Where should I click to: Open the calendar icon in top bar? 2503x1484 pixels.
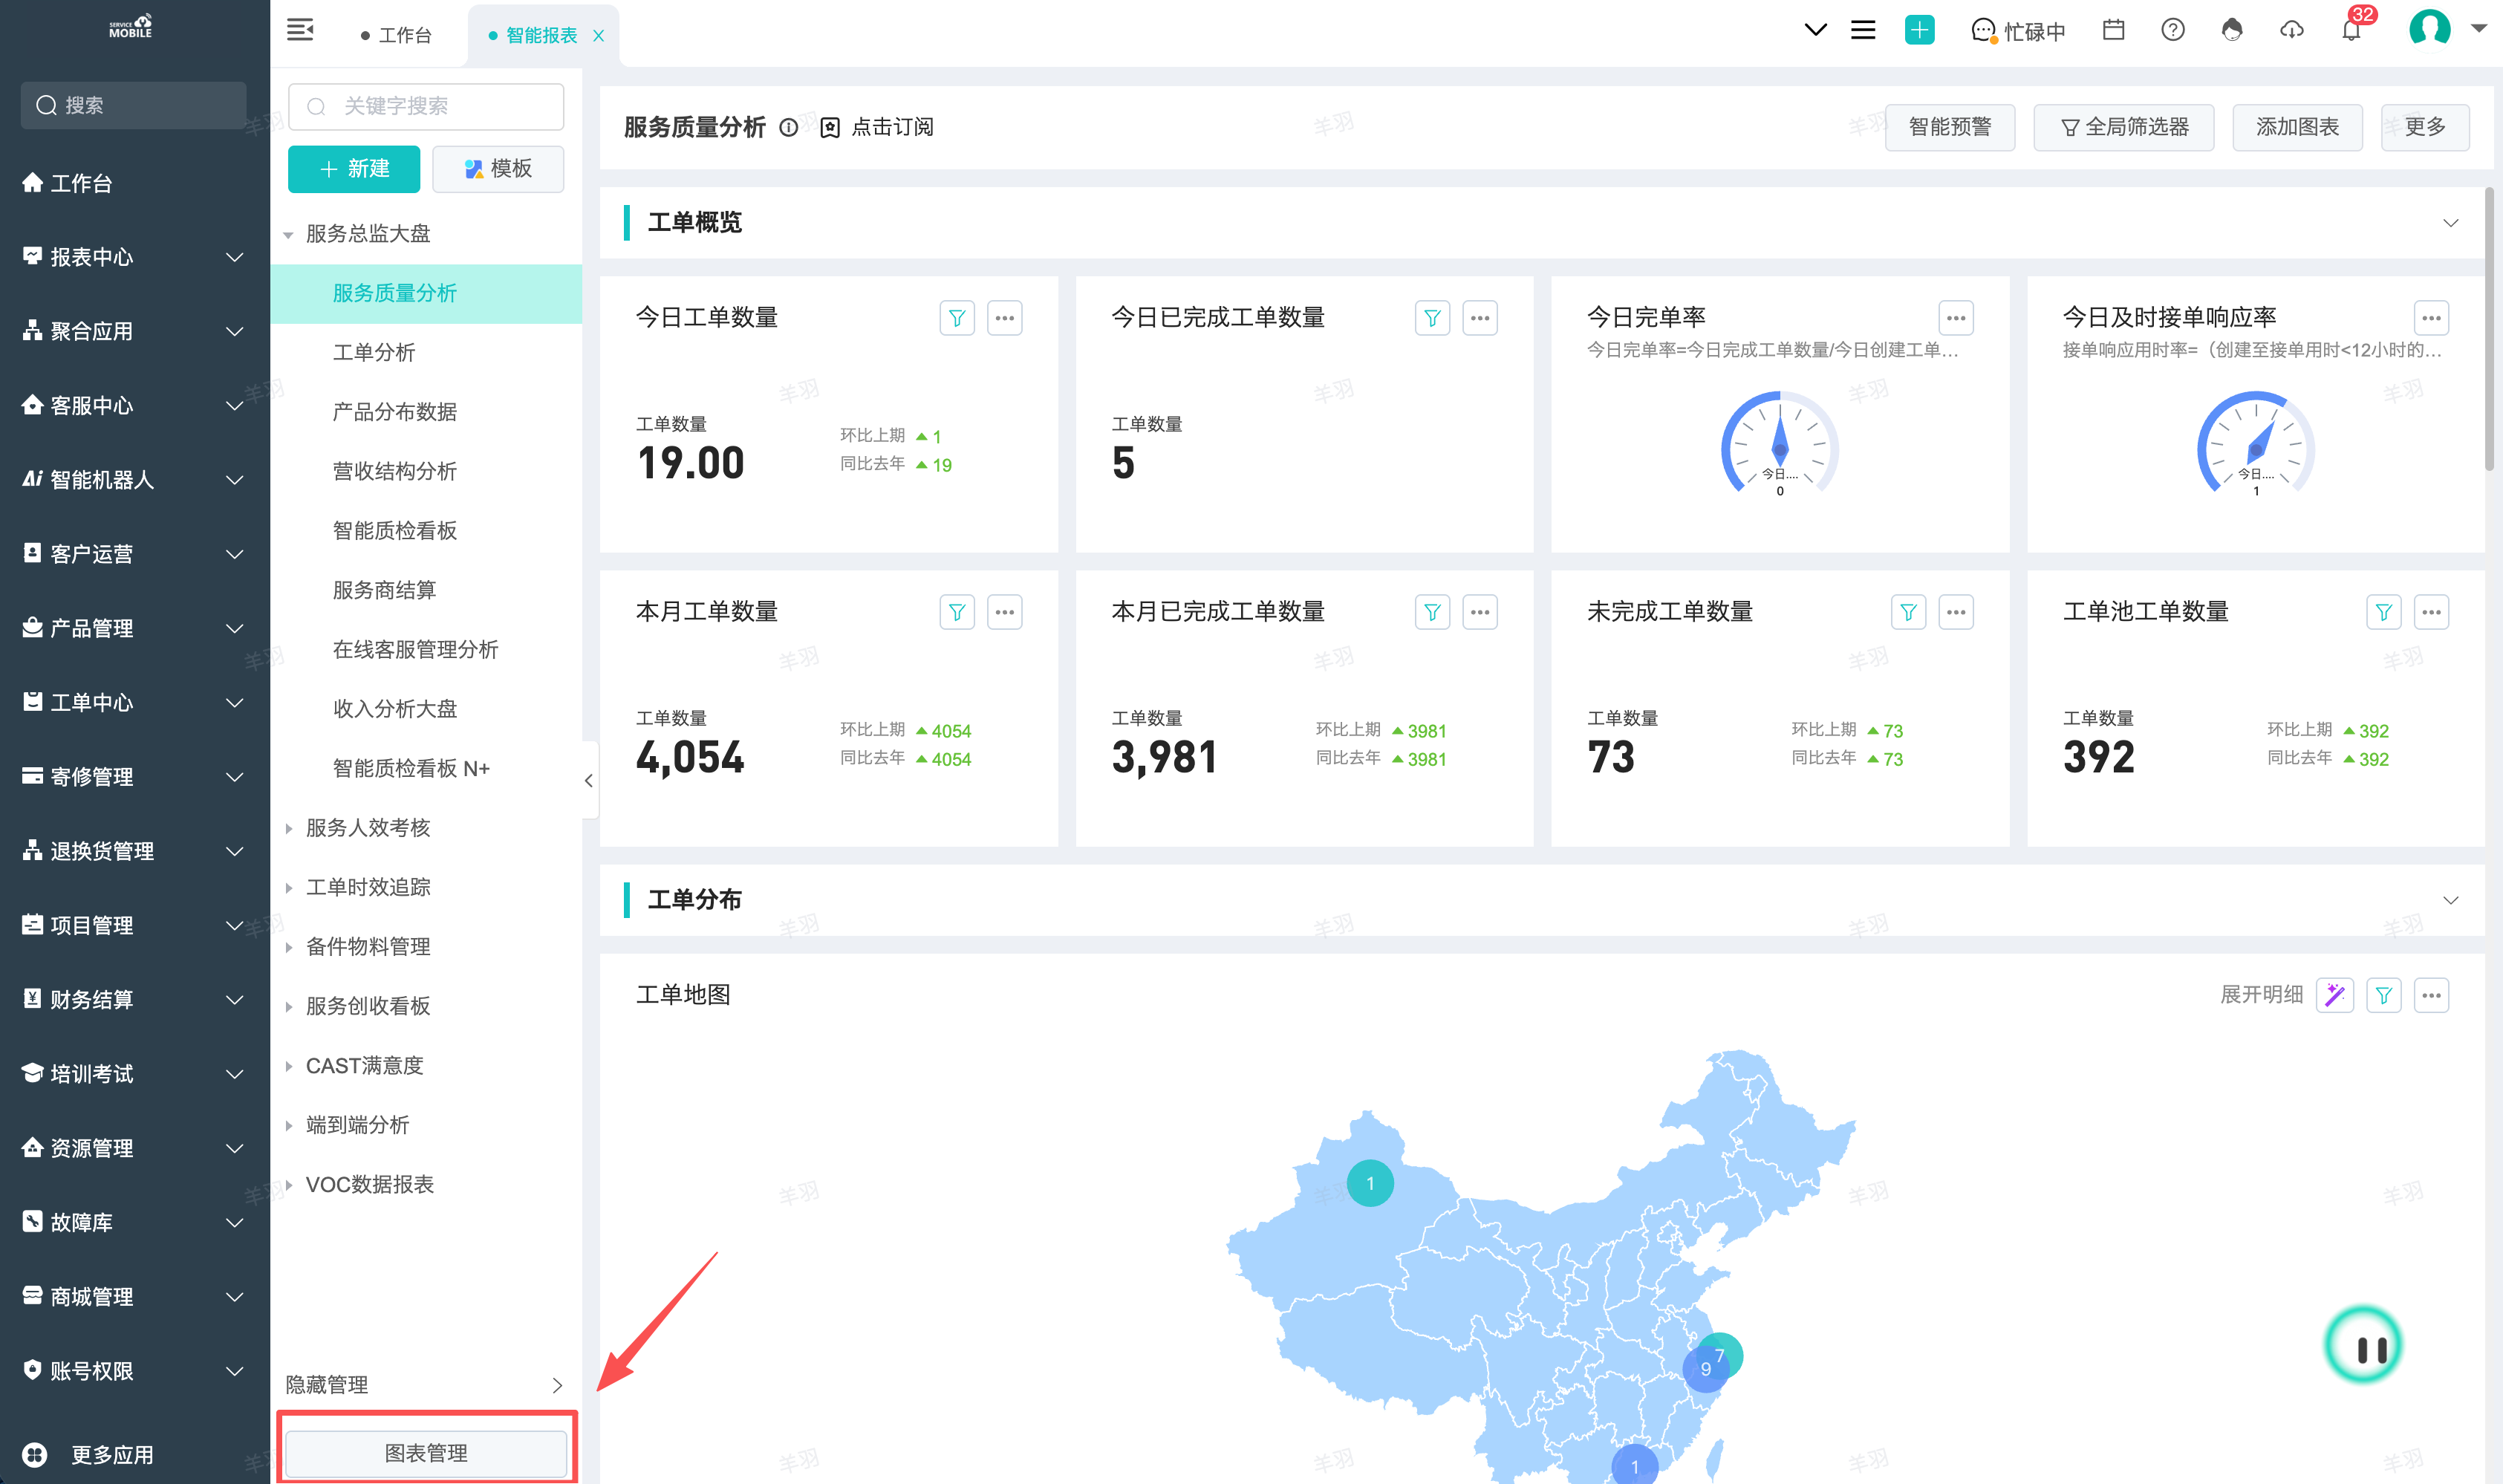coord(2113,30)
